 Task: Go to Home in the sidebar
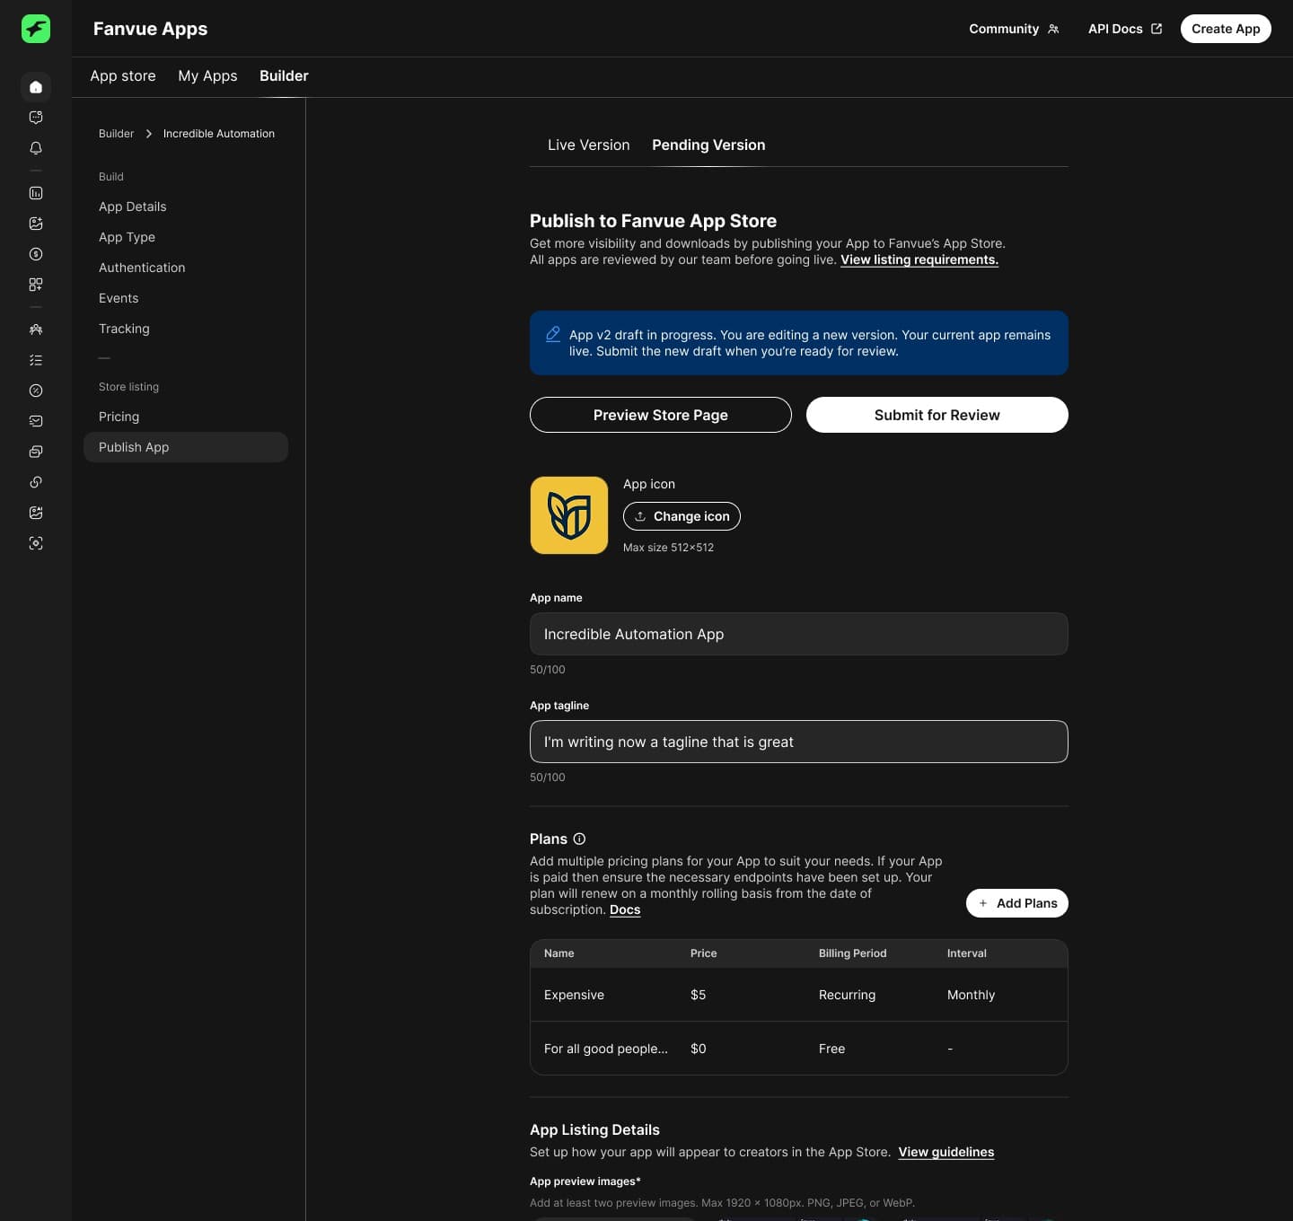click(x=36, y=87)
